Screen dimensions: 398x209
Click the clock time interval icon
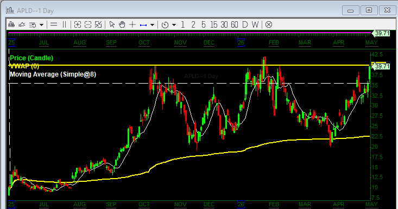[165, 25]
